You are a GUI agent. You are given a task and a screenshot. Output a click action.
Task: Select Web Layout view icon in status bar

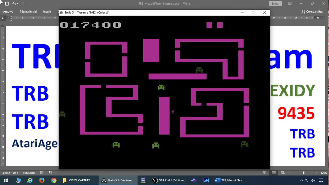point(283,173)
